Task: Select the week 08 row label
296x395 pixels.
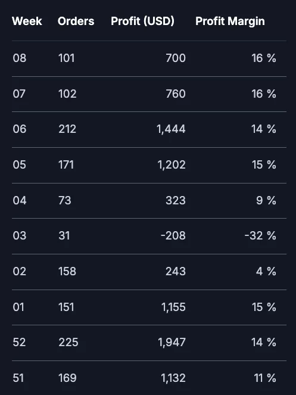Action: 20,58
